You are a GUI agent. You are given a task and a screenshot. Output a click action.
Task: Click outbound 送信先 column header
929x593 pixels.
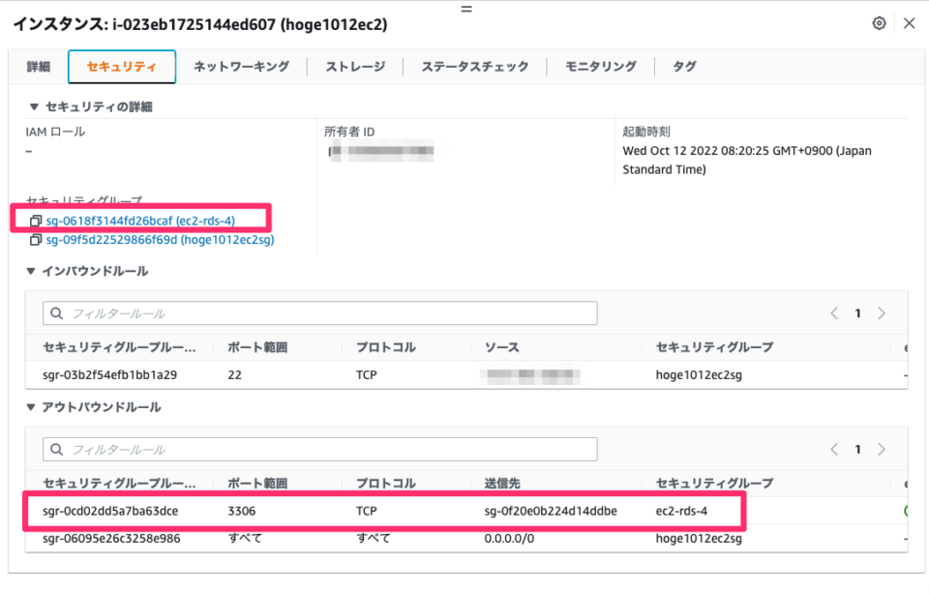(502, 484)
